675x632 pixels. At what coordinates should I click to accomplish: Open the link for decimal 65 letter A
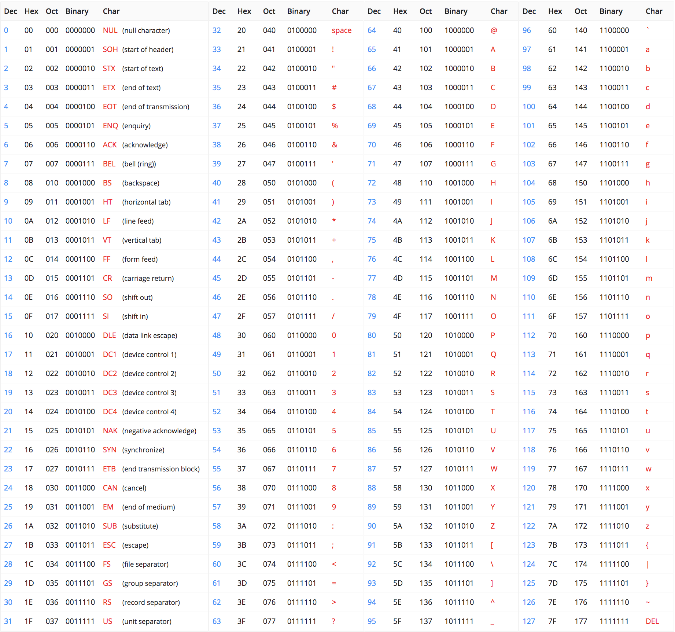click(372, 49)
